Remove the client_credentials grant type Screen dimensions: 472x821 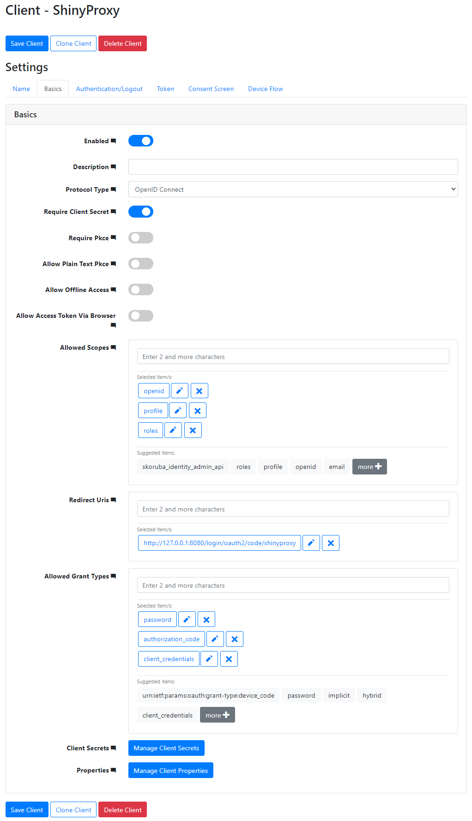[229, 659]
